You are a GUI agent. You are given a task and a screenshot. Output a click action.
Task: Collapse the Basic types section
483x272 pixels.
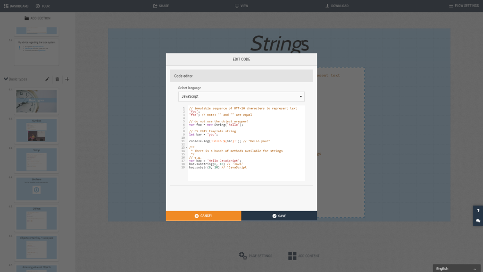point(6,79)
